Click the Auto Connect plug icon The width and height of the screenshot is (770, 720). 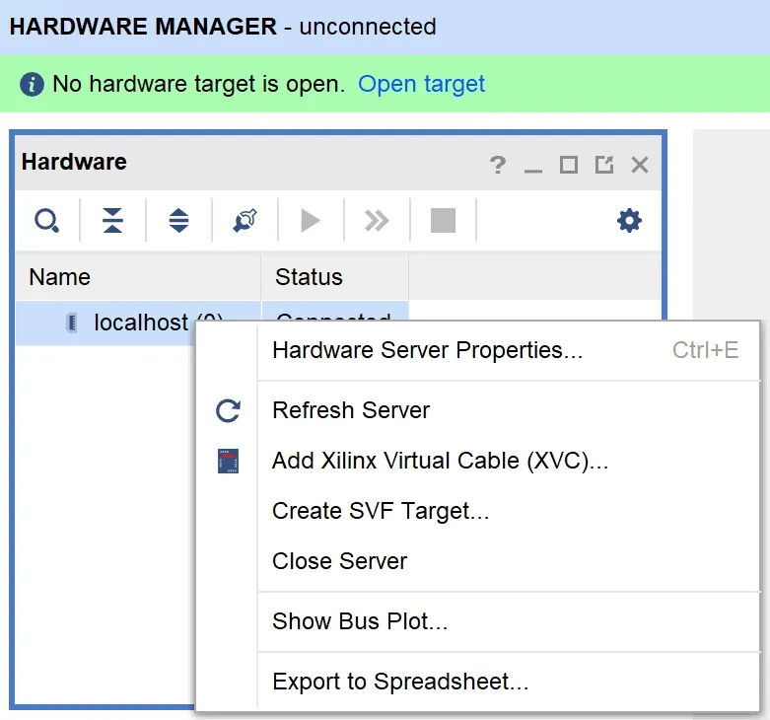coord(245,221)
